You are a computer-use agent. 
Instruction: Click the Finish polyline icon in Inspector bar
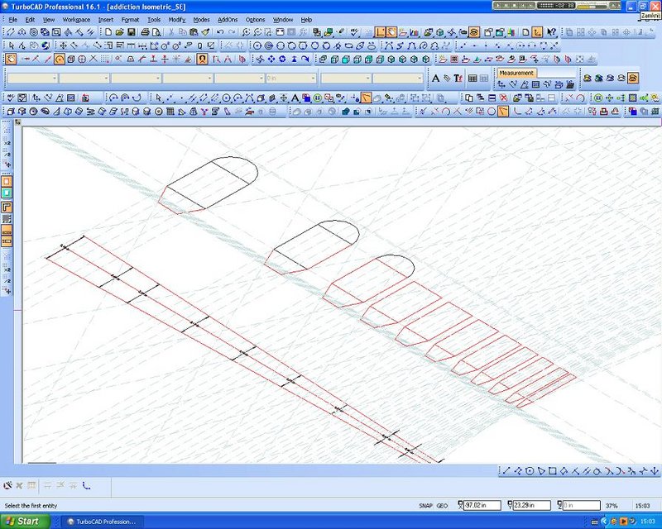pos(86,485)
